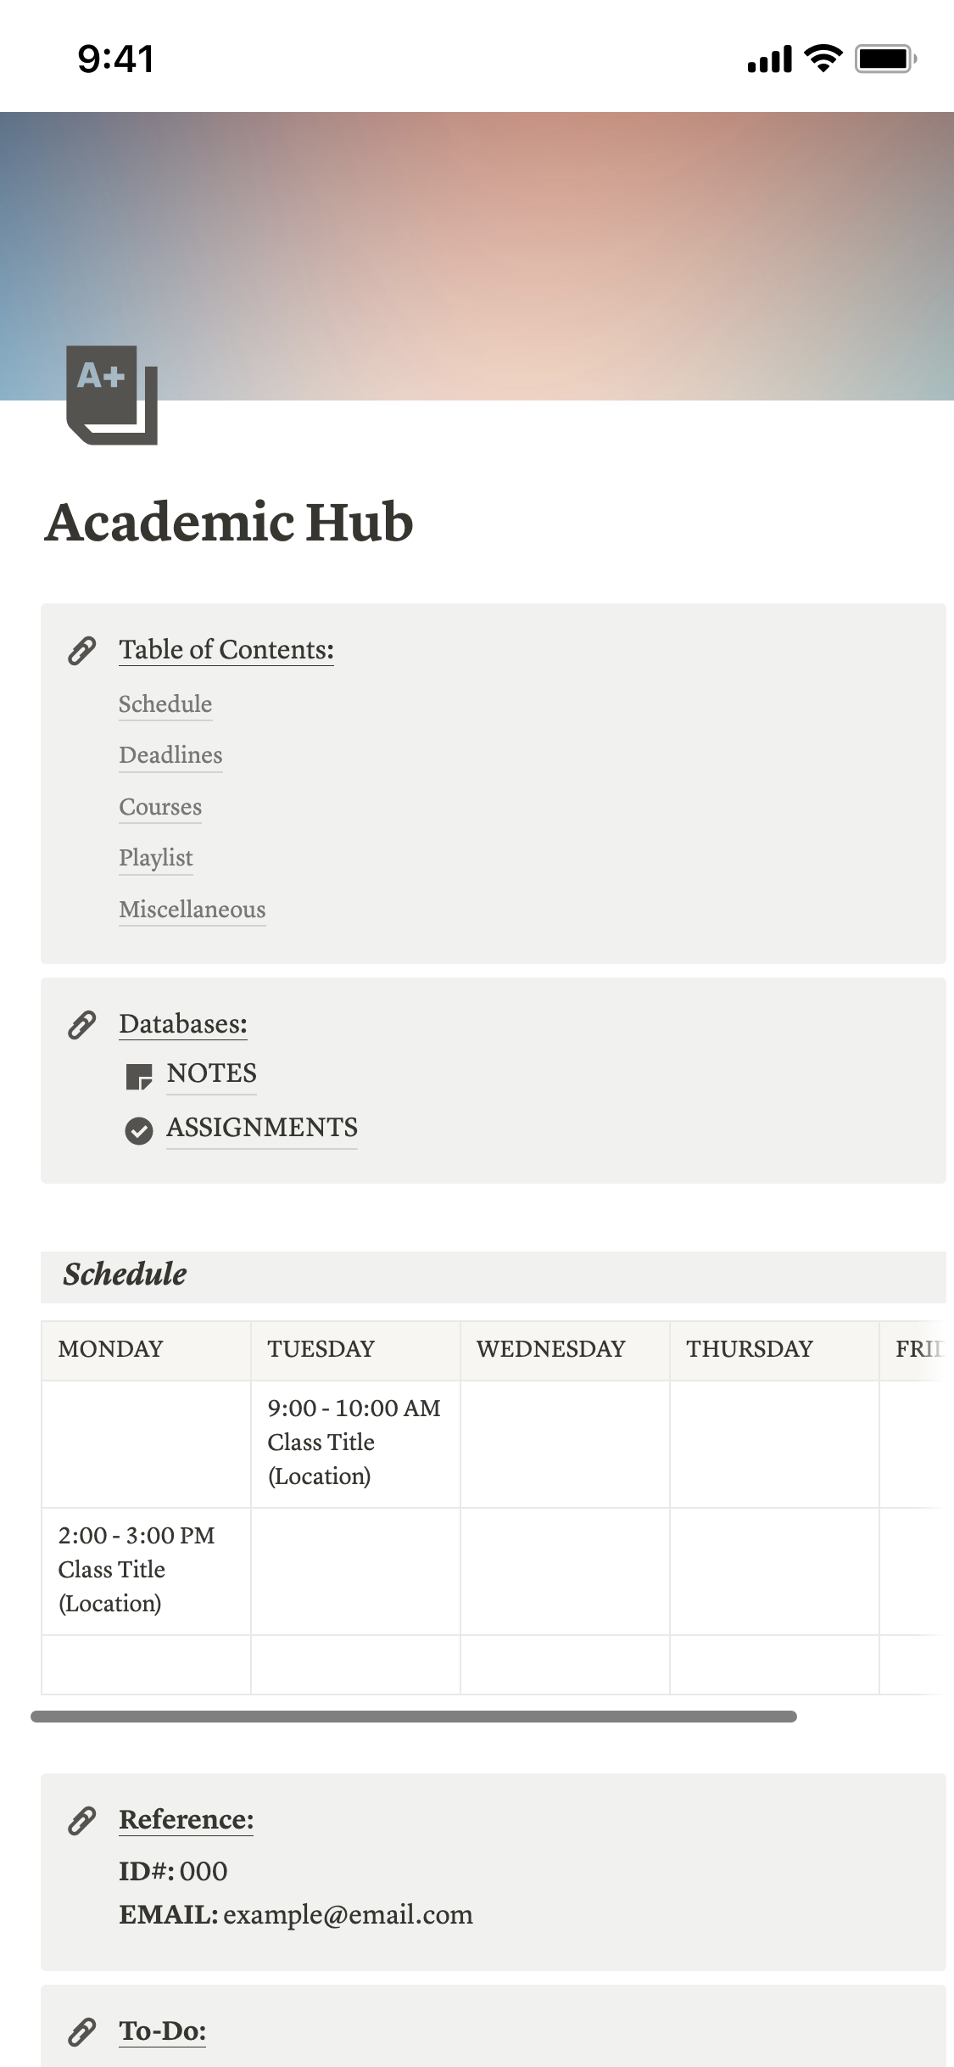Viewport: 954px width, 2067px height.
Task: Select the Monday 2:00 - 3:00 PM cell
Action: click(x=145, y=1570)
